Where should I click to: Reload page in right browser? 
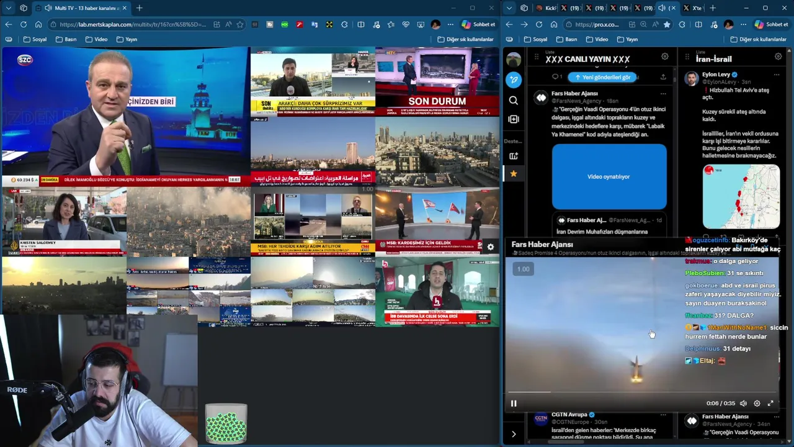coord(538,24)
